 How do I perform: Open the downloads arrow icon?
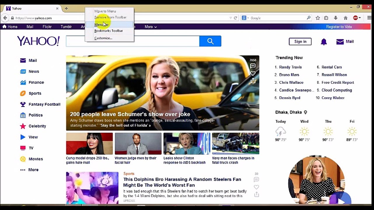point(336,18)
